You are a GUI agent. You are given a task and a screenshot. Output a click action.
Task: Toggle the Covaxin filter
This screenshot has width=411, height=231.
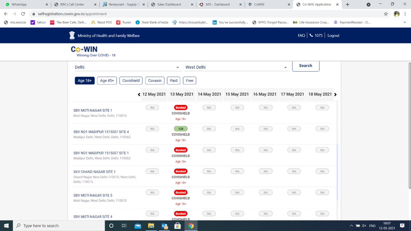[155, 81]
